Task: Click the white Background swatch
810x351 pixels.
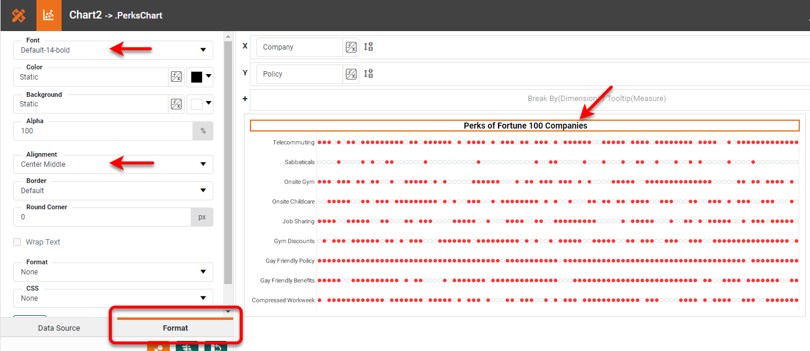Action: [x=197, y=104]
